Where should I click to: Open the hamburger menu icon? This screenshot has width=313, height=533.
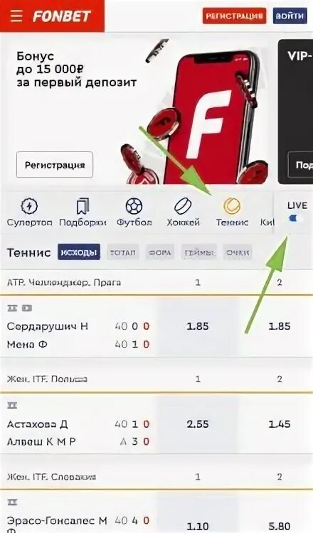click(x=16, y=16)
